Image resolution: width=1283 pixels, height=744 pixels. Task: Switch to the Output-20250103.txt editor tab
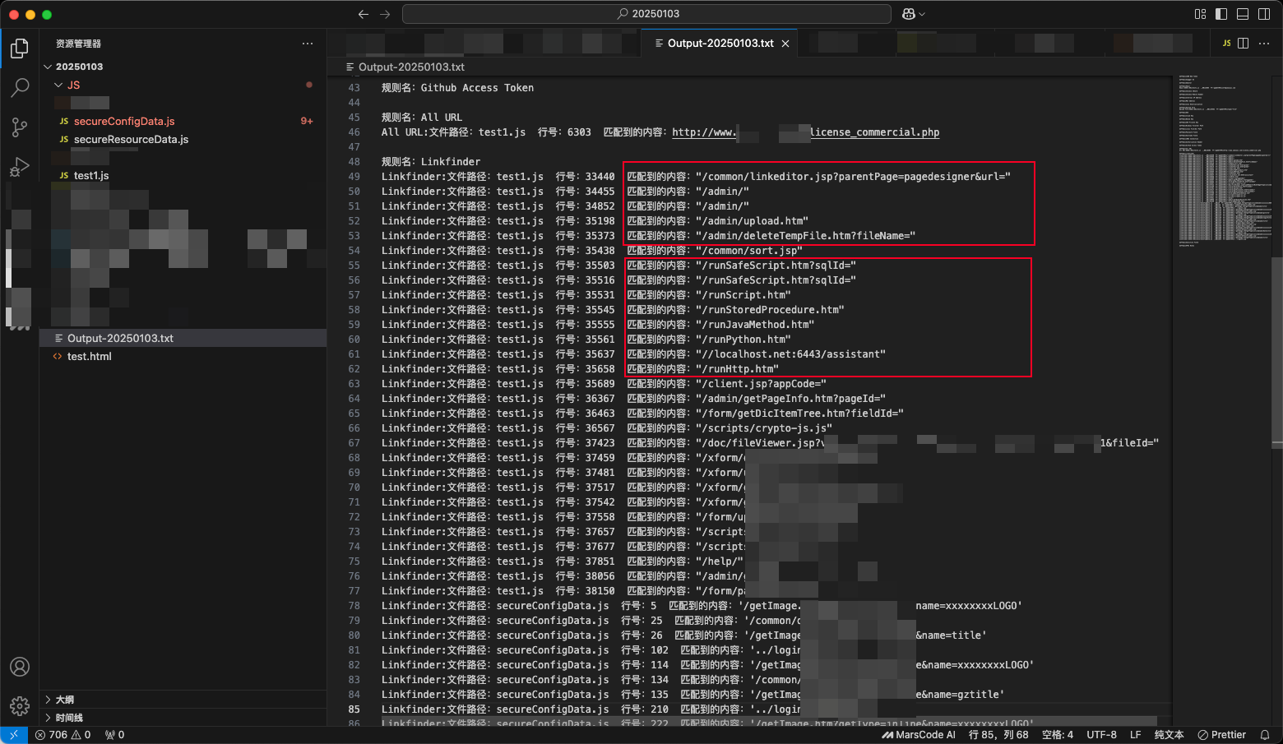720,44
